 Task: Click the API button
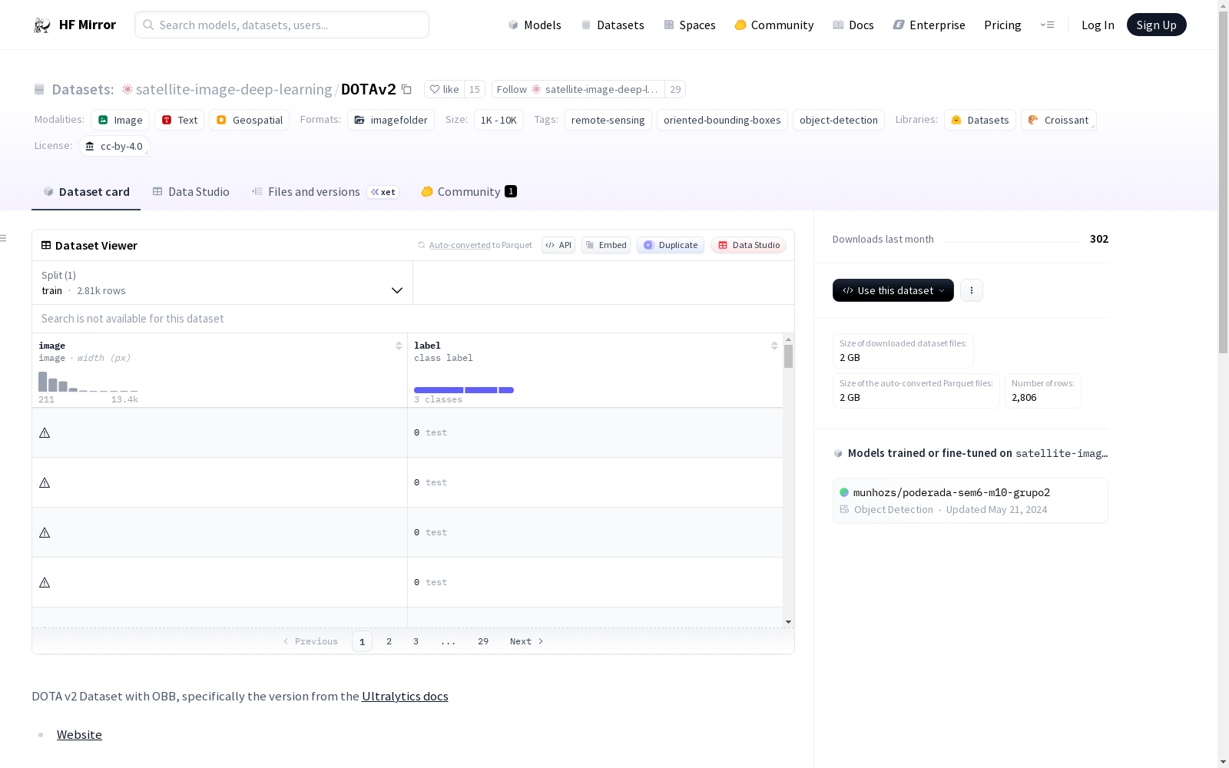tap(558, 245)
